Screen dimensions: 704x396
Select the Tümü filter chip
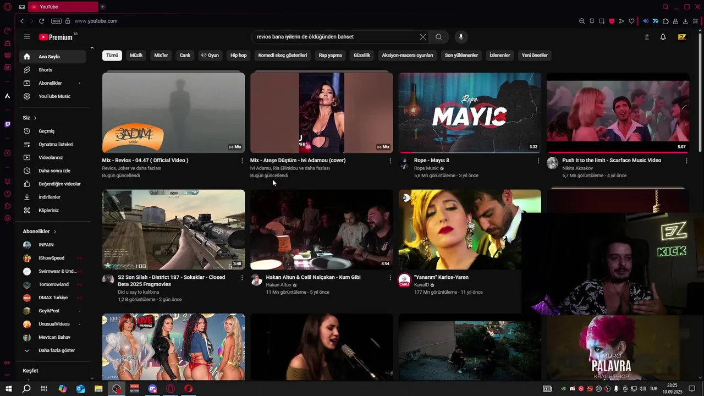(112, 55)
